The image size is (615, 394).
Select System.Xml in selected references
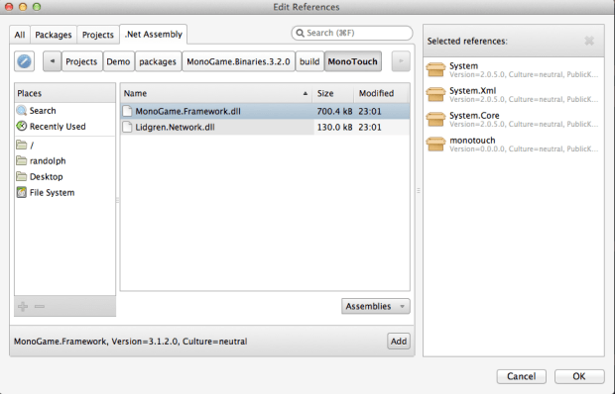(514, 95)
